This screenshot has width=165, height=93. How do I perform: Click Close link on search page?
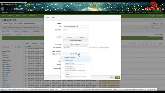pyautogui.click(x=161, y=20)
